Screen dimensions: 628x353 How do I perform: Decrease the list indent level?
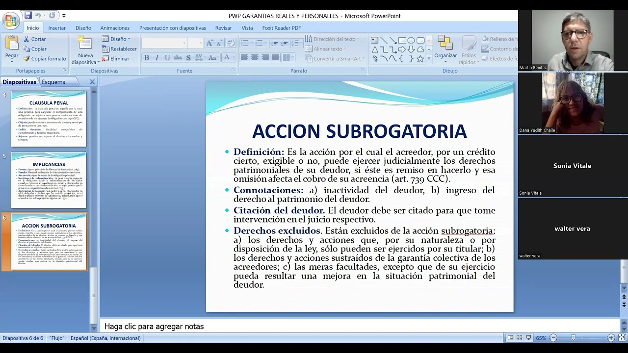[x=275, y=43]
